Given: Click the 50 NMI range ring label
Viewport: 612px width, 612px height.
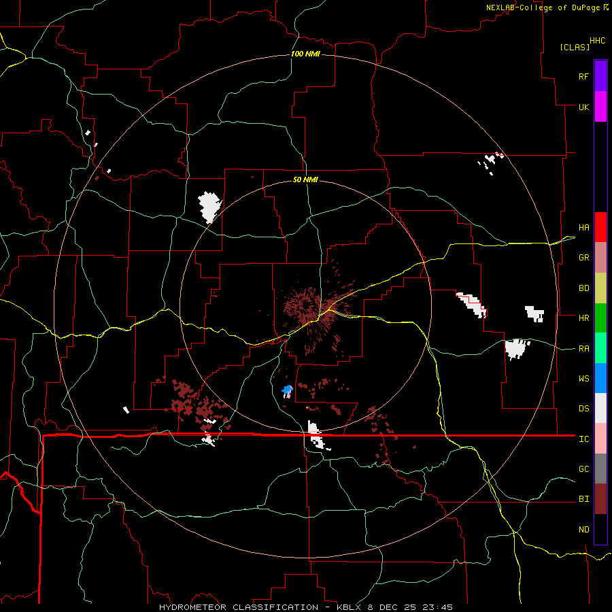Looking at the screenshot, I should tap(305, 180).
